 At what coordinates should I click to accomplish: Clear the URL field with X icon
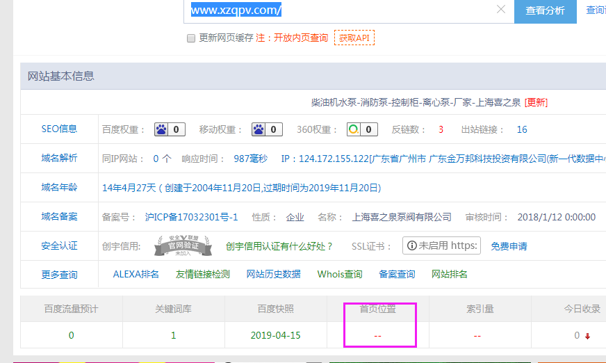501,9
